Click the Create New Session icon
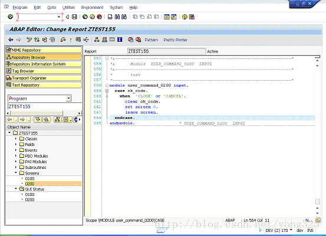 (166, 17)
